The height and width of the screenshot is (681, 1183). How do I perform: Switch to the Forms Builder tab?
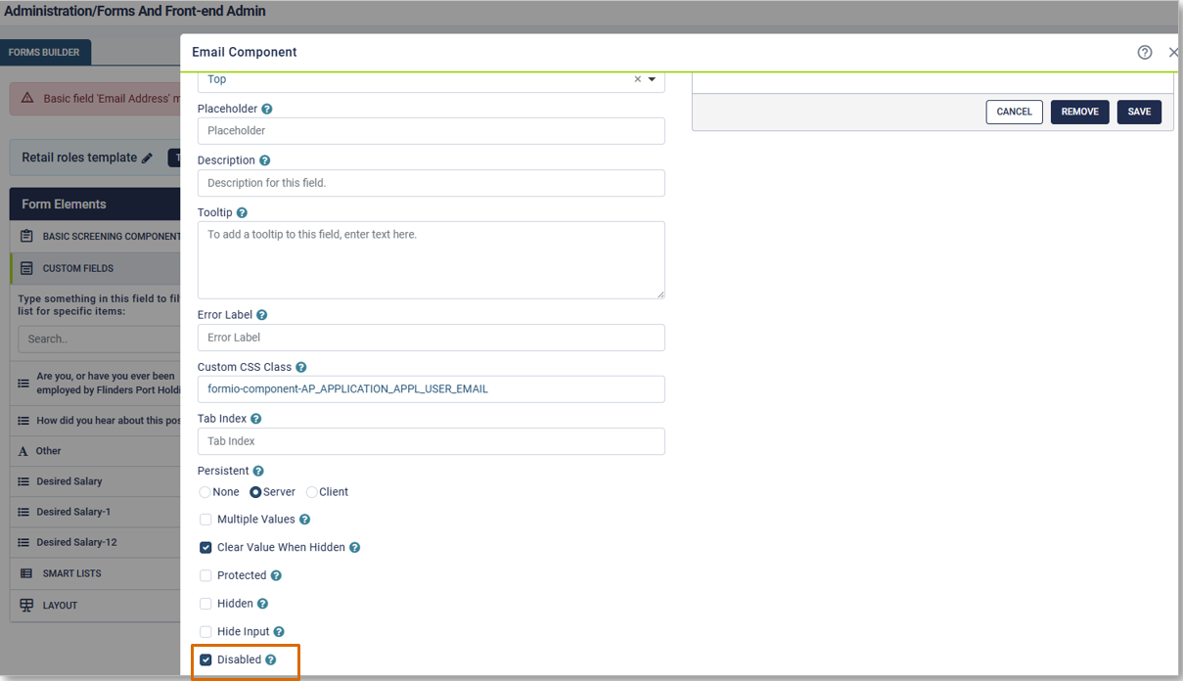44,53
